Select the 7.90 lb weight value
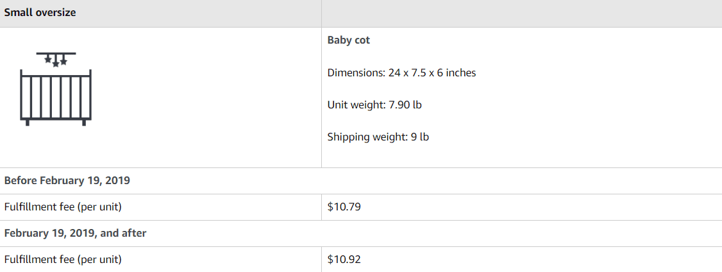 (405, 105)
